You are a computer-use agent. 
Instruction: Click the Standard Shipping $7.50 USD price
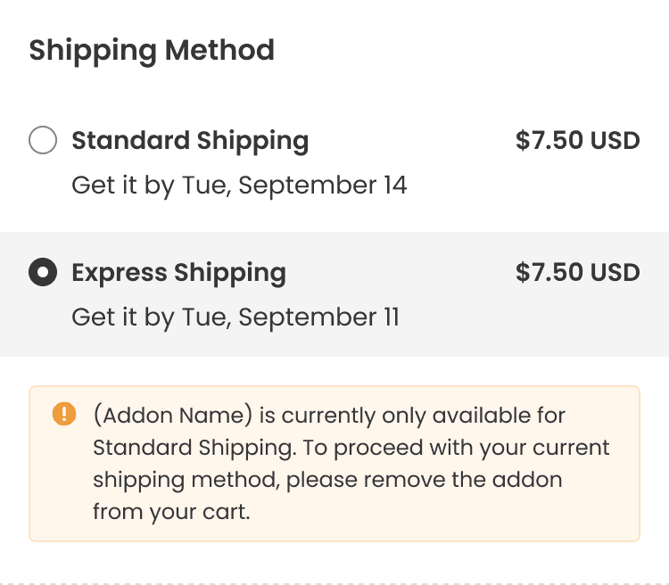click(x=577, y=141)
